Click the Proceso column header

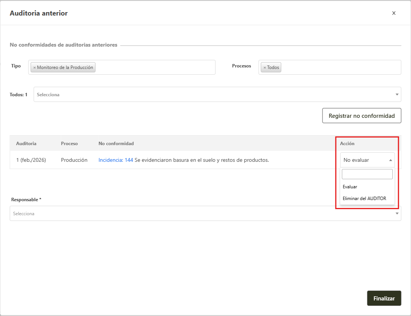[x=69, y=144]
